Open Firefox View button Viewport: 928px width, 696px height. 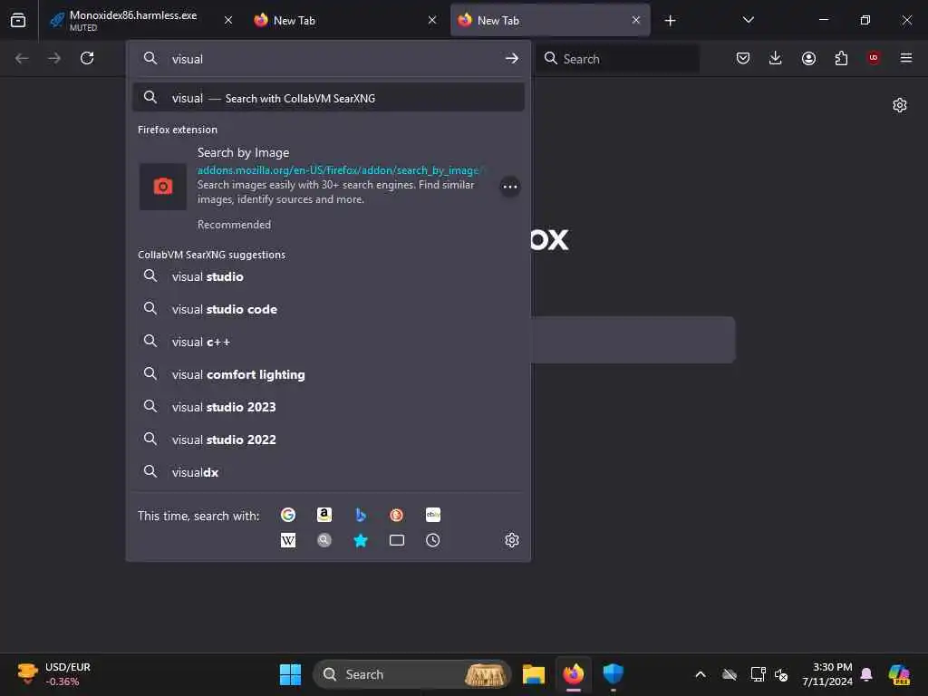18,20
